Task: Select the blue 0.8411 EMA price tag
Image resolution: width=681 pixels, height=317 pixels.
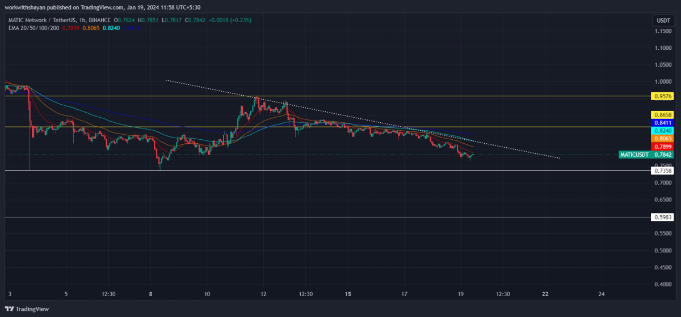Action: point(662,122)
